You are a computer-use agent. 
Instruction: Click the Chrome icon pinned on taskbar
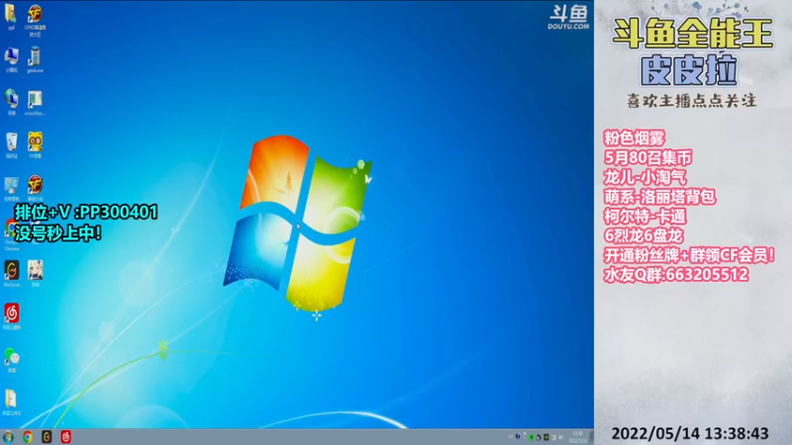[x=28, y=437]
